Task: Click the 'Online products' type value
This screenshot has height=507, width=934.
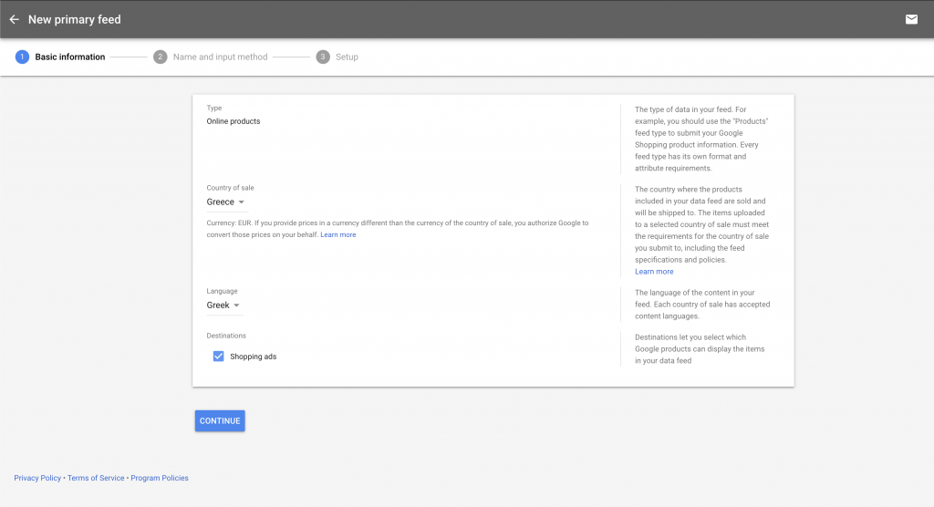Action: point(233,121)
